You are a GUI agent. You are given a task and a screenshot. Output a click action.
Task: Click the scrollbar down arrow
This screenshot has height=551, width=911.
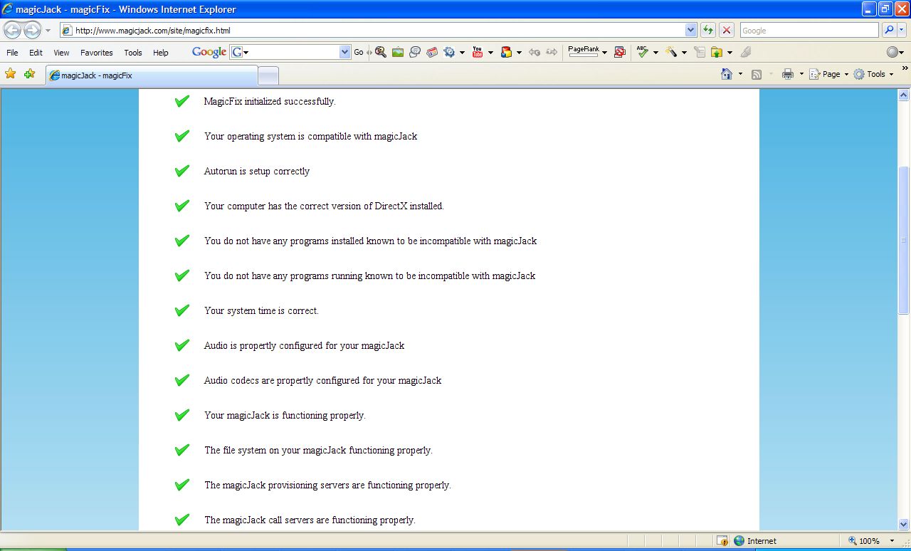coord(904,525)
